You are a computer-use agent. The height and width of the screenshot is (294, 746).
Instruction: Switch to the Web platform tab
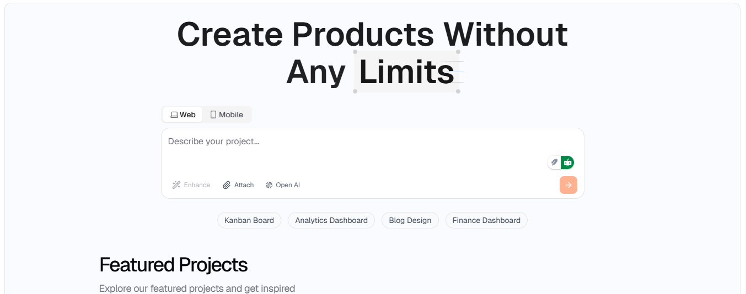(183, 115)
